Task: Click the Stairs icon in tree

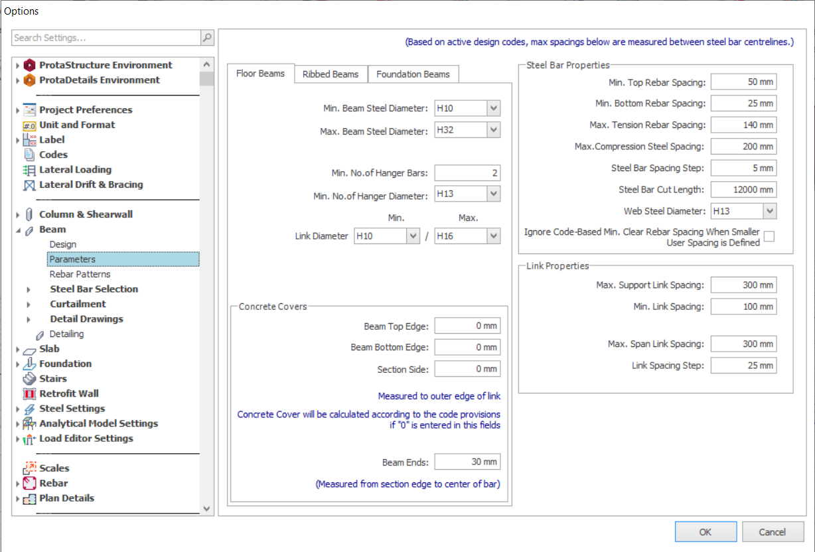Action: [x=29, y=379]
